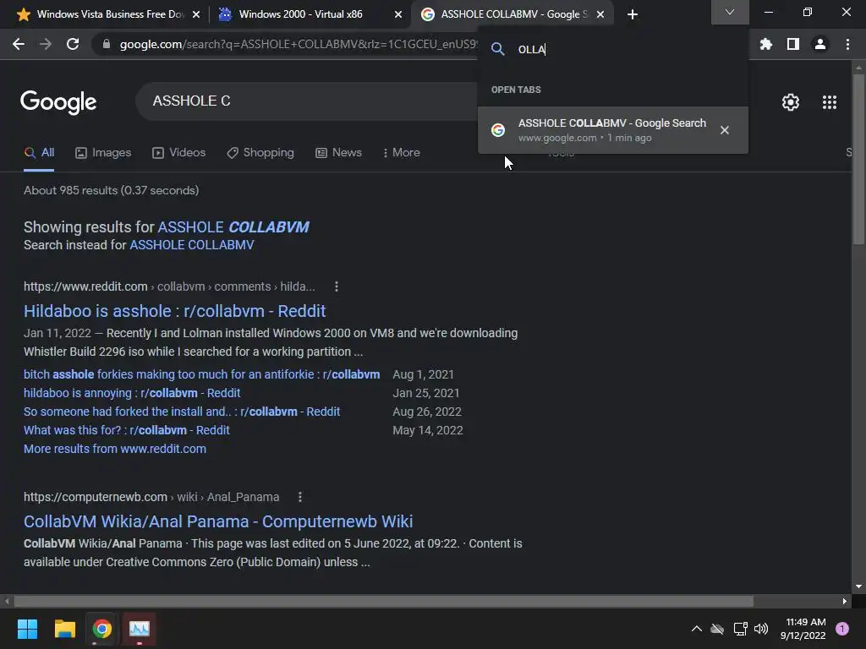Click the horizontal scrollbar thumb
The image size is (866, 649).
pos(383,601)
